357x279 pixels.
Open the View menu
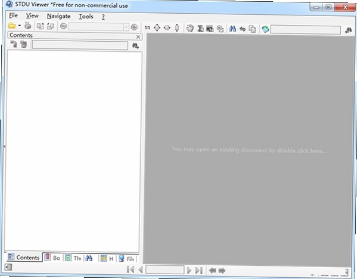[x=32, y=15]
